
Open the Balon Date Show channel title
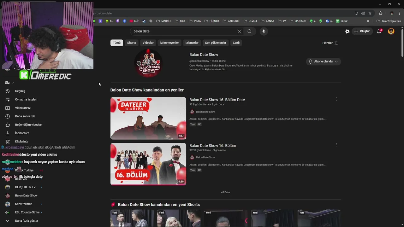point(204,55)
